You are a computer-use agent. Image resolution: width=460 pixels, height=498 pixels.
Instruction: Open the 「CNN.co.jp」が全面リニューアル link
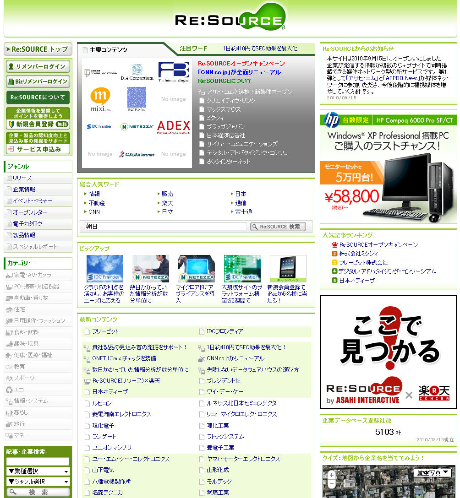tap(239, 72)
